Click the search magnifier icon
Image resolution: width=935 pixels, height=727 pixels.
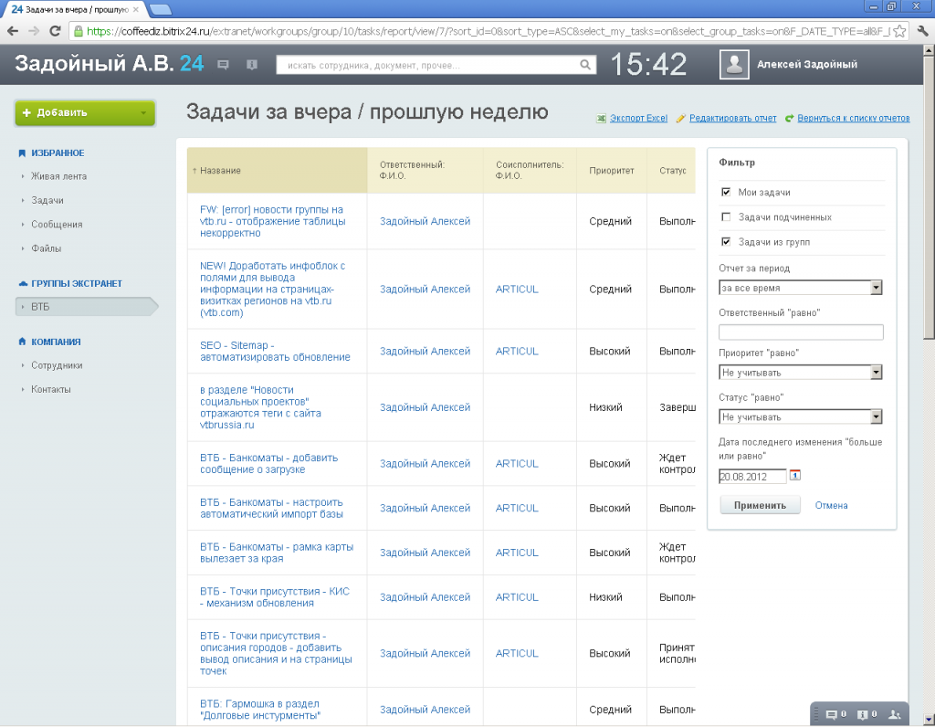point(585,65)
